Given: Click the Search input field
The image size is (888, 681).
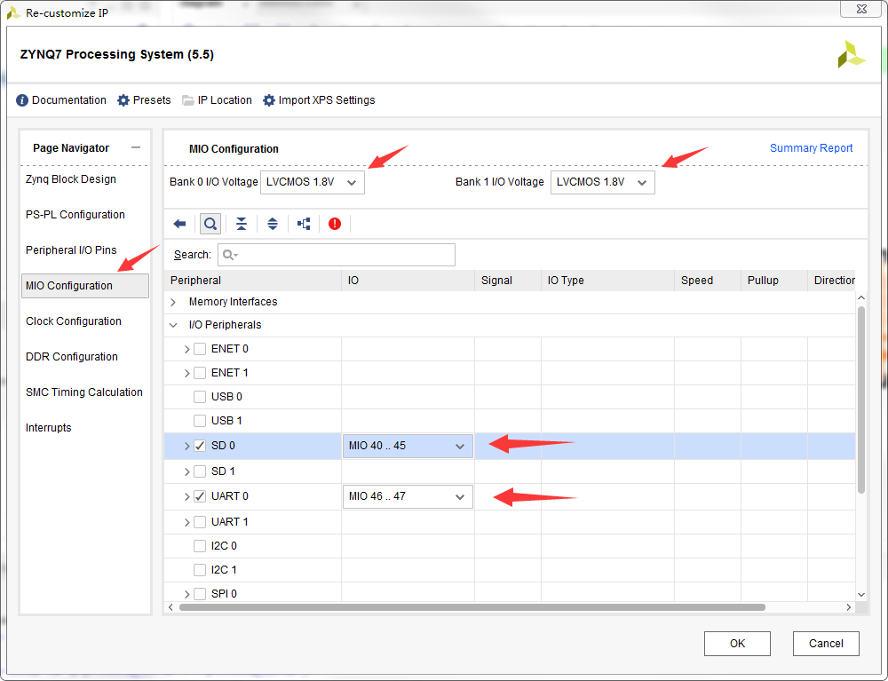Looking at the screenshot, I should coord(337,255).
